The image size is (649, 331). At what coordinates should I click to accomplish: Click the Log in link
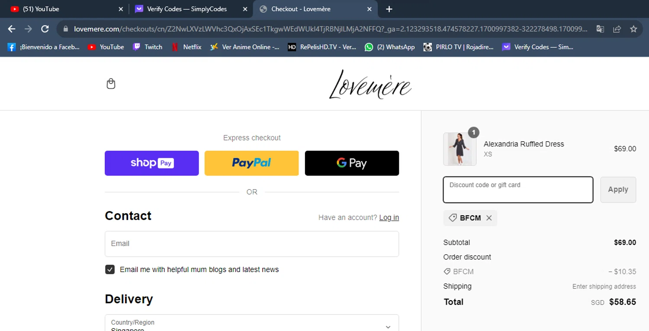point(389,217)
